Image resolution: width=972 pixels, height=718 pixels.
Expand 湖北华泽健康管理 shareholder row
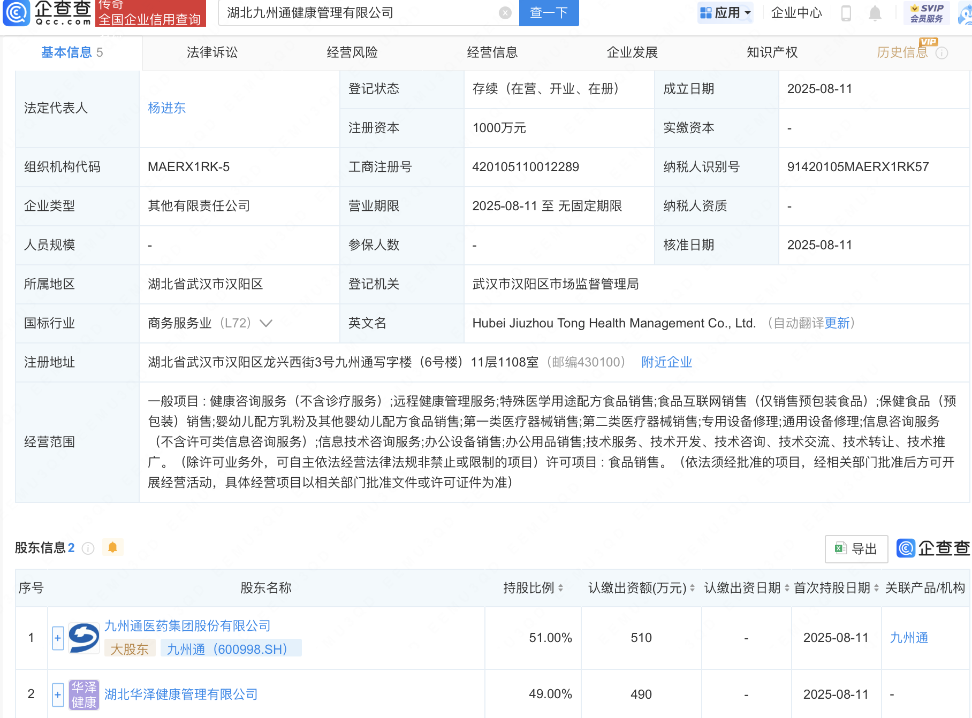click(x=58, y=694)
